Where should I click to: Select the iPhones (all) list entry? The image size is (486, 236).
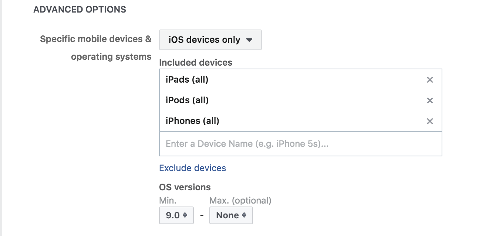point(192,121)
